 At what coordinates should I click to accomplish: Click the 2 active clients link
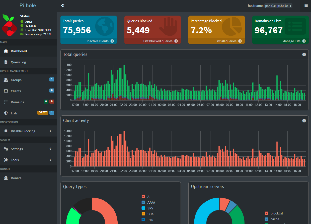(89, 41)
